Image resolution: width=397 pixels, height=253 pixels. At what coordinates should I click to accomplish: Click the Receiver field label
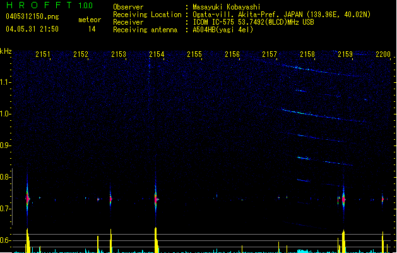[128, 22]
